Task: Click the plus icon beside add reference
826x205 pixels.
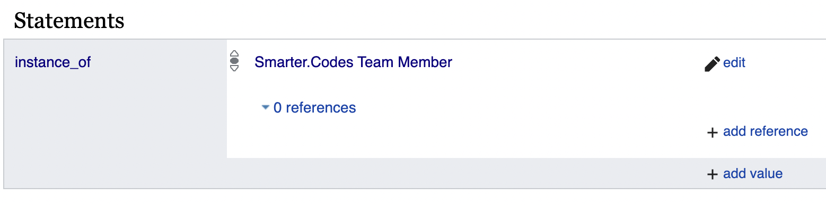Action: [x=713, y=132]
